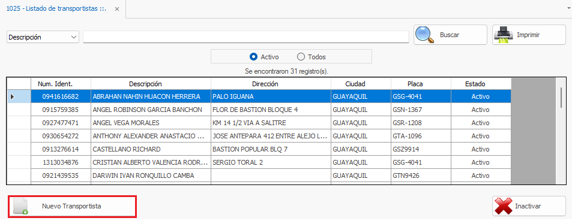The image size is (572, 224).
Task: Click the Inactivar button
Action: [x=529, y=207]
